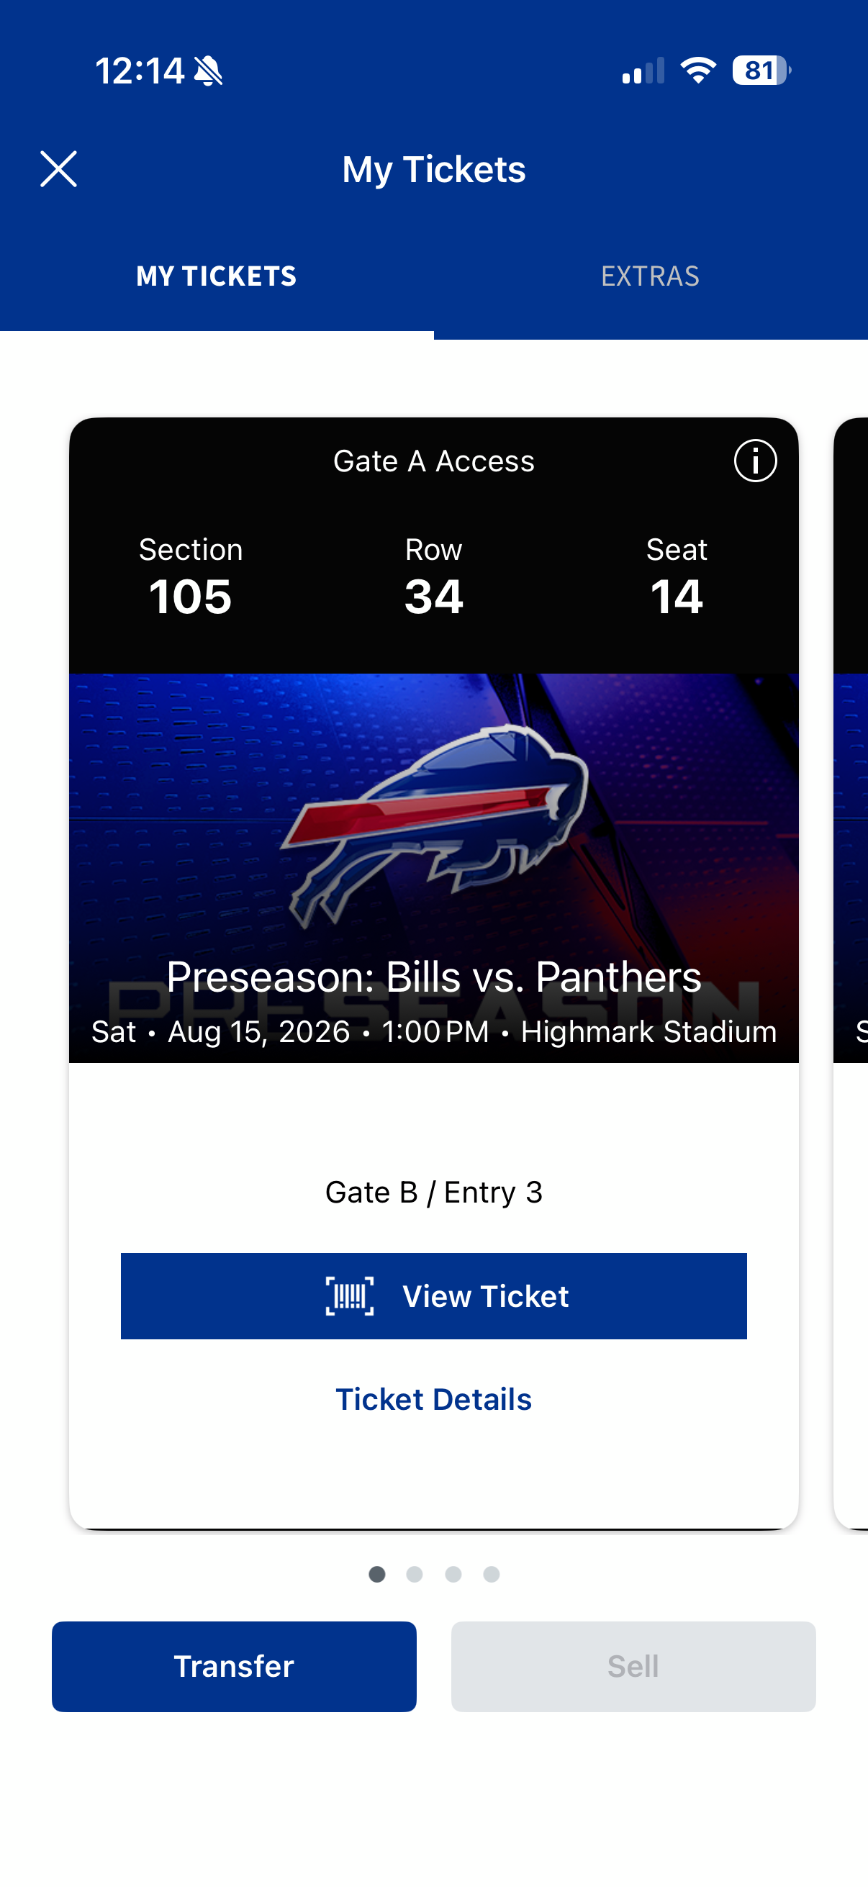Tap the next ticket card peeking right
Image resolution: width=868 pixels, height=1887 pixels.
[x=851, y=973]
